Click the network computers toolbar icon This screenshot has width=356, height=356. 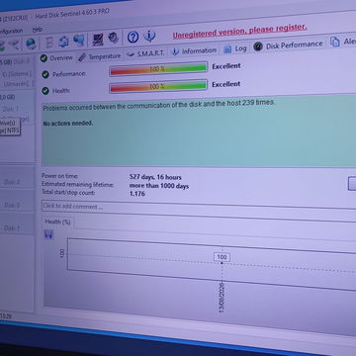79,41
